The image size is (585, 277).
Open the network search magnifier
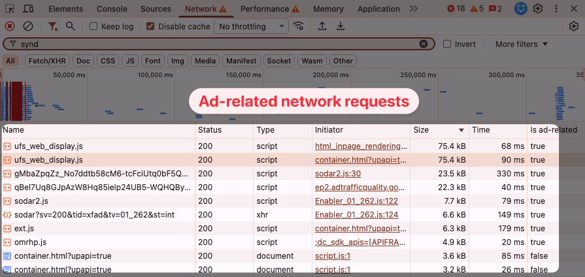70,26
